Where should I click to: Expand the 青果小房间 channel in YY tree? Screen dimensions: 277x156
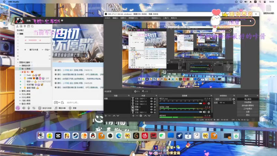pos(20,91)
